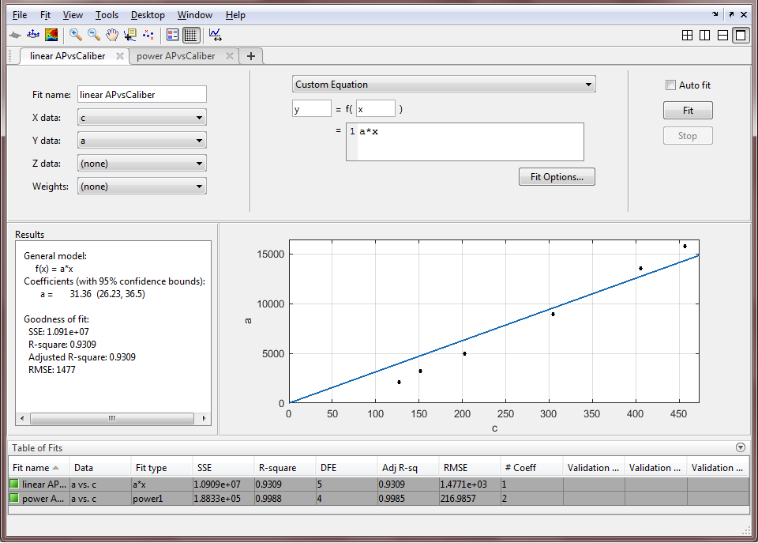The image size is (758, 543).
Task: Click the Fit type column header
Action: 161,467
